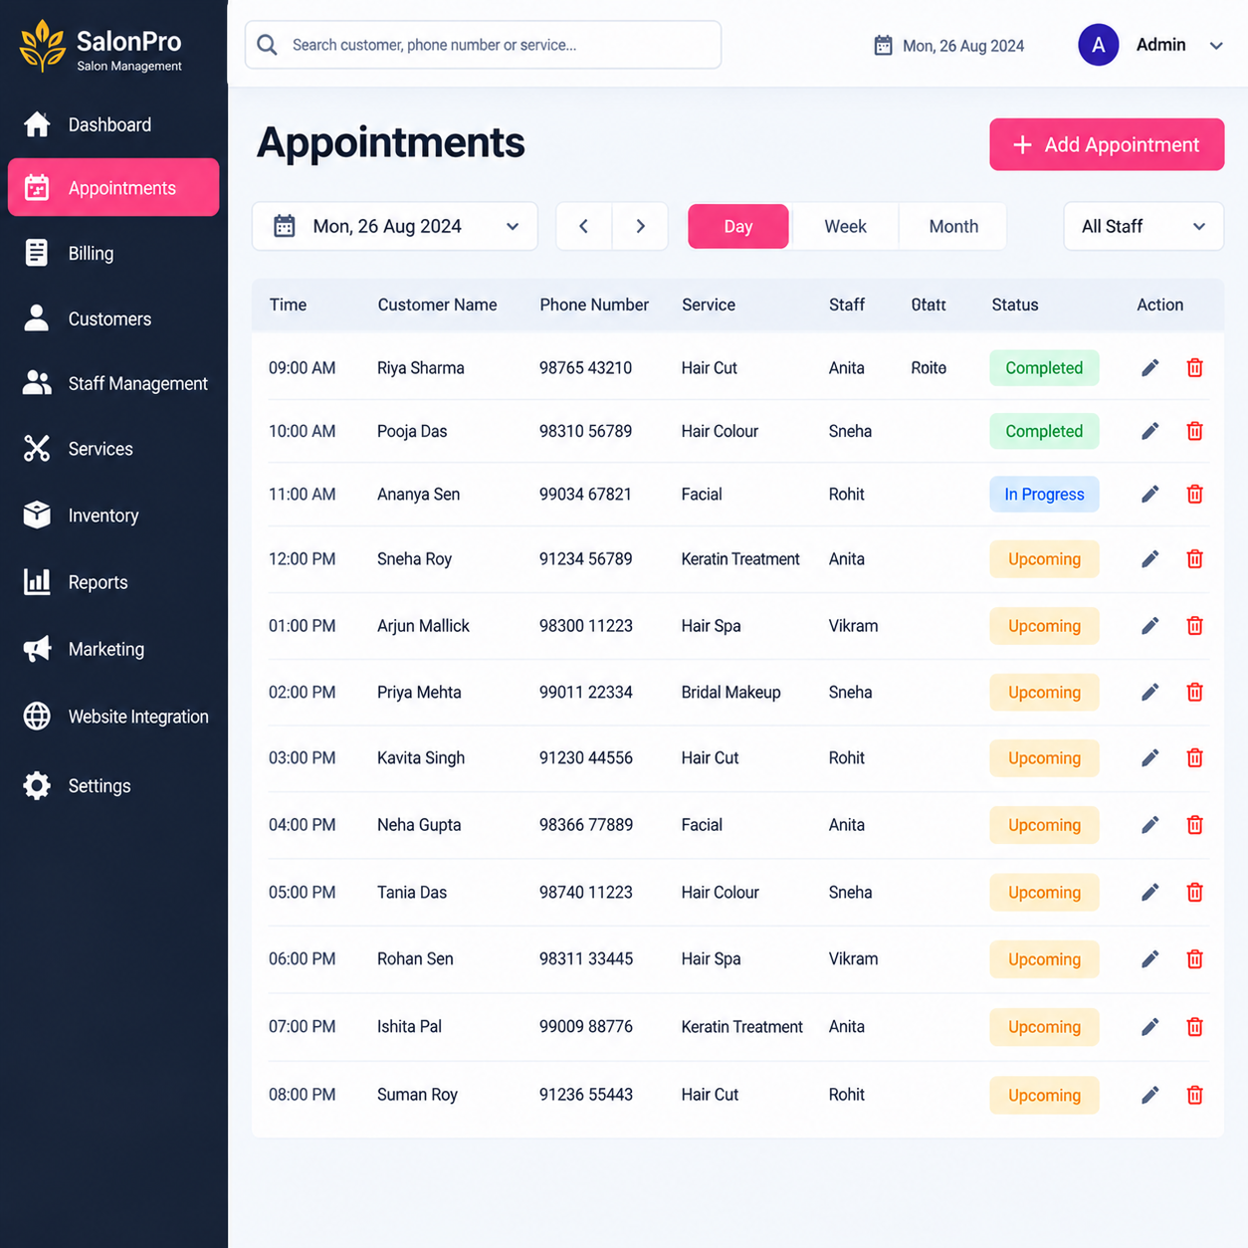
Task: Click the calendar icon in the top bar
Action: click(x=883, y=45)
